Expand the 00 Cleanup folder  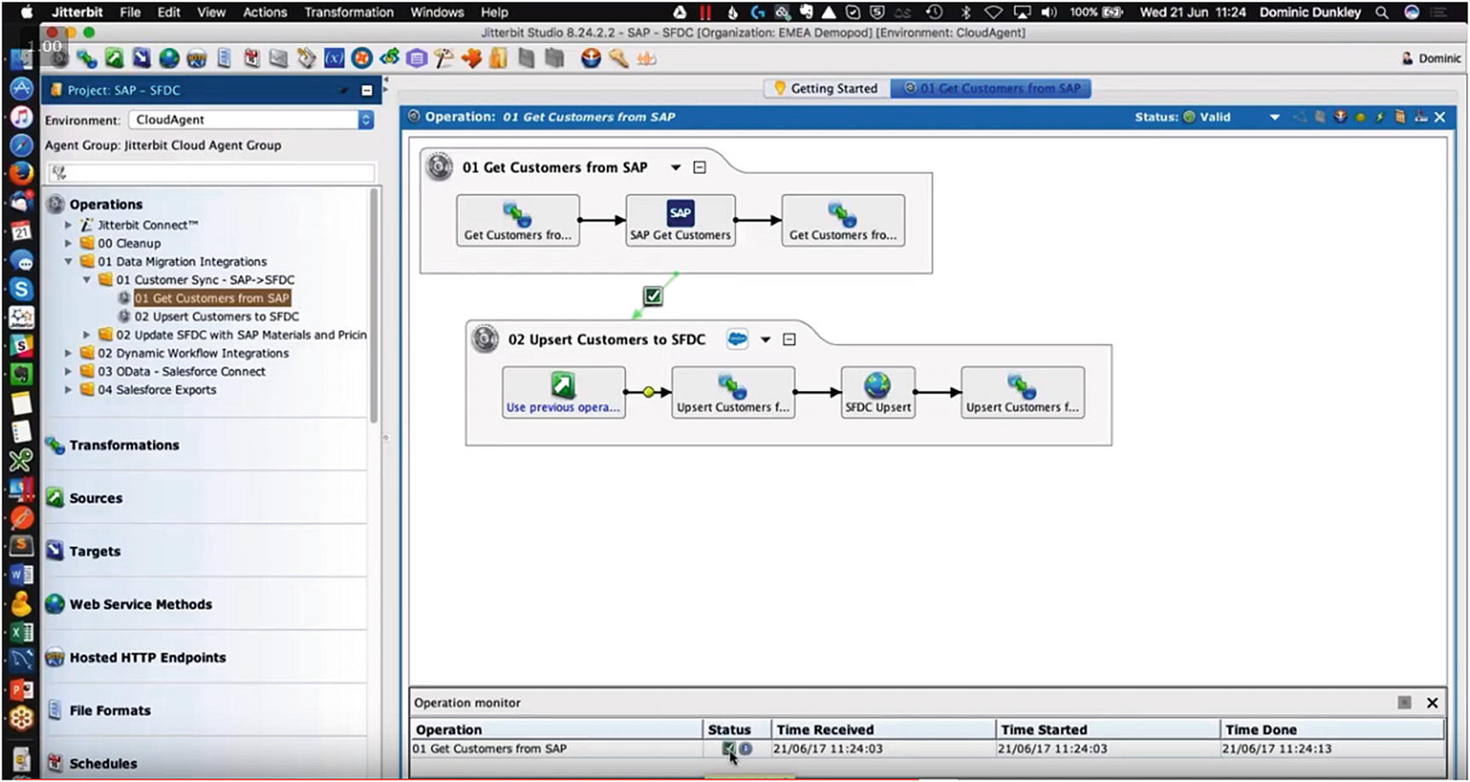(69, 244)
